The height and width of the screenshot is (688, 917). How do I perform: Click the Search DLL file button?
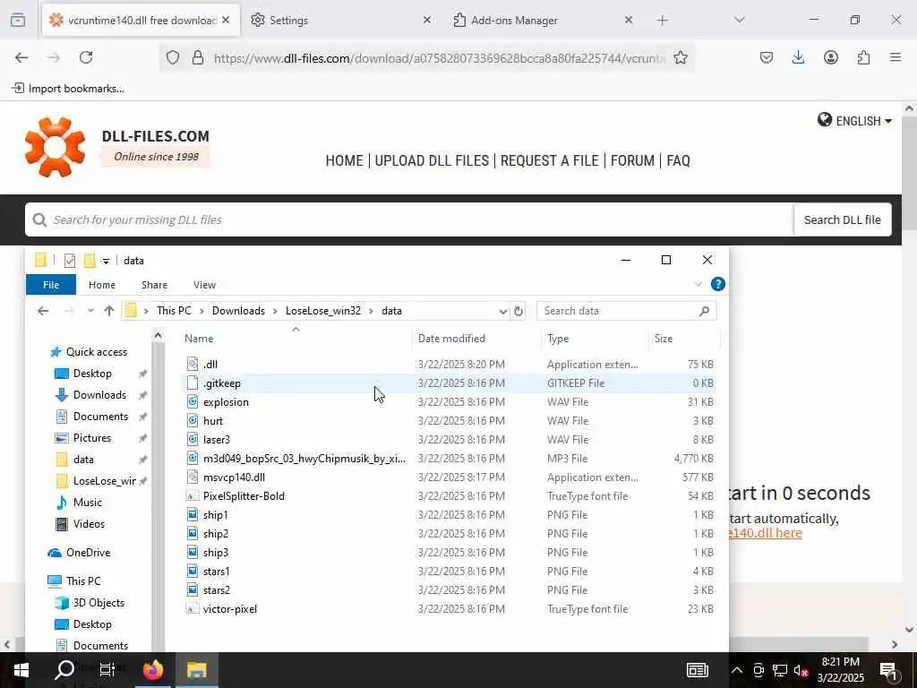coord(842,220)
